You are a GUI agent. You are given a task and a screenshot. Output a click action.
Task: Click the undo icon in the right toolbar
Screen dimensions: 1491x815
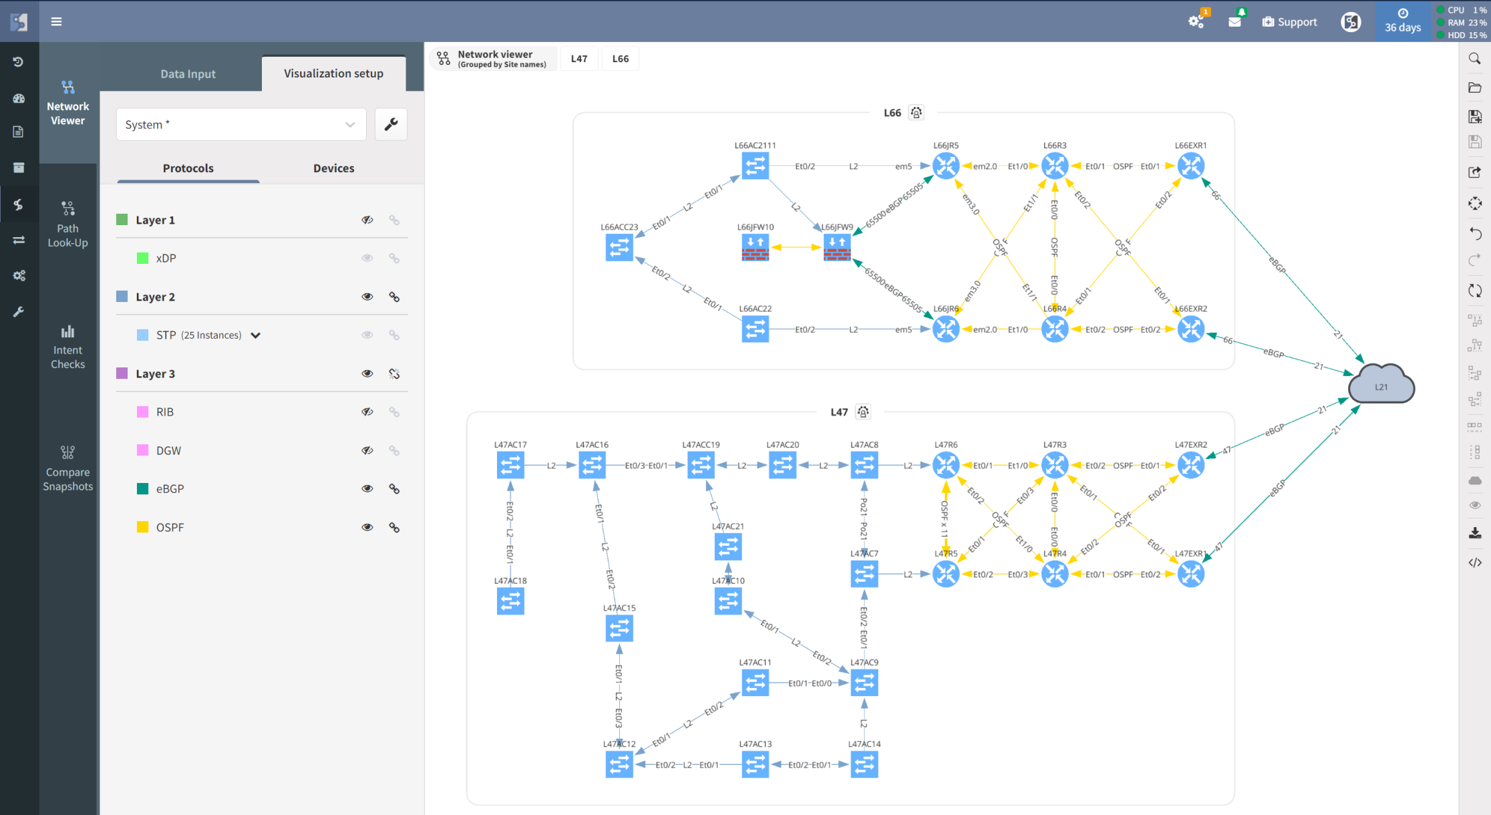pyautogui.click(x=1475, y=234)
